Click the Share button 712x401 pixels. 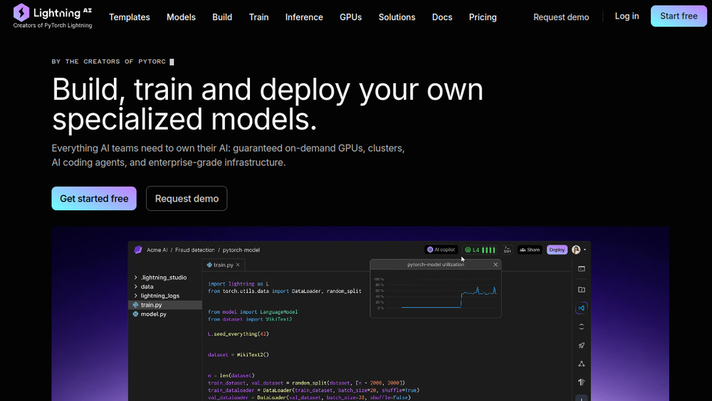pyautogui.click(x=530, y=250)
